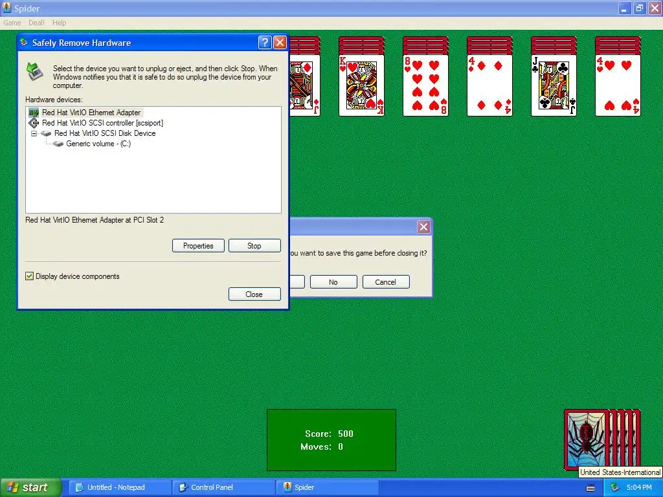Click the Jack of diamonds card
Image resolution: width=663 pixels, height=497 pixels.
(305, 85)
